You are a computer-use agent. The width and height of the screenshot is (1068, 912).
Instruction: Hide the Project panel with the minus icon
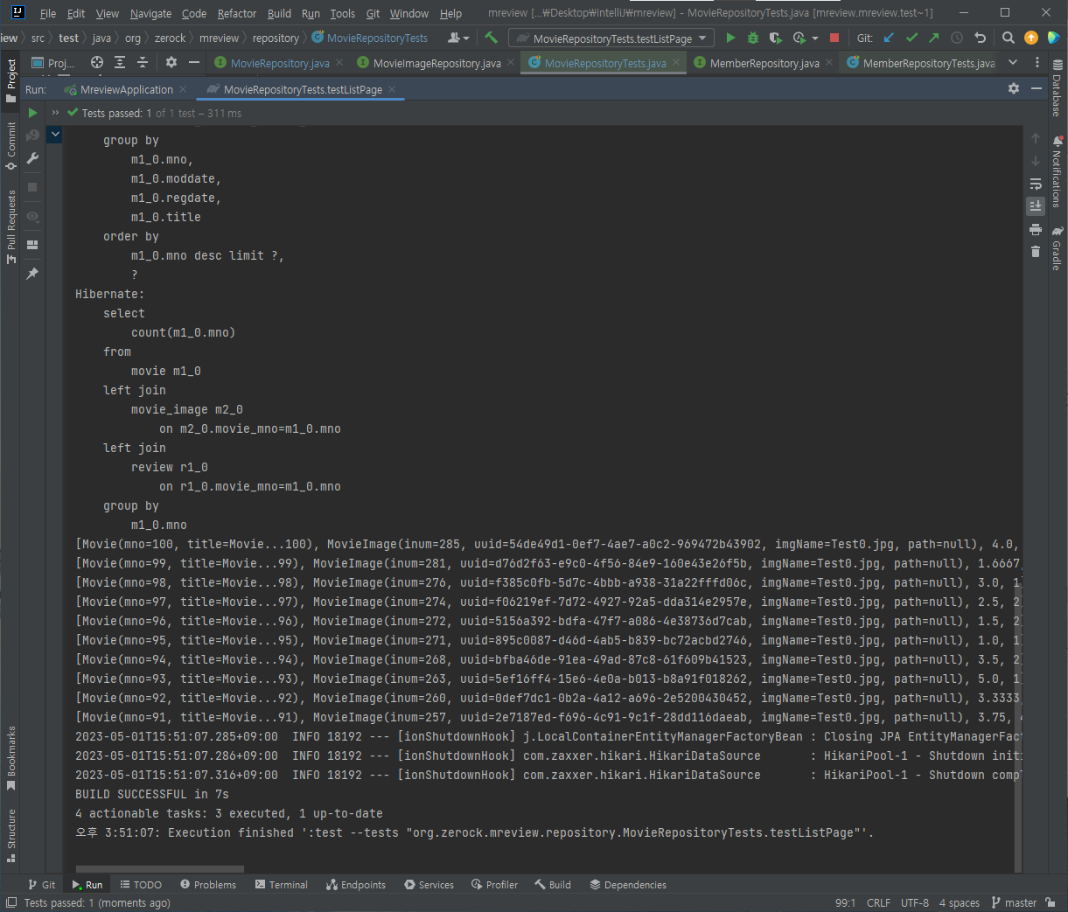[194, 62]
